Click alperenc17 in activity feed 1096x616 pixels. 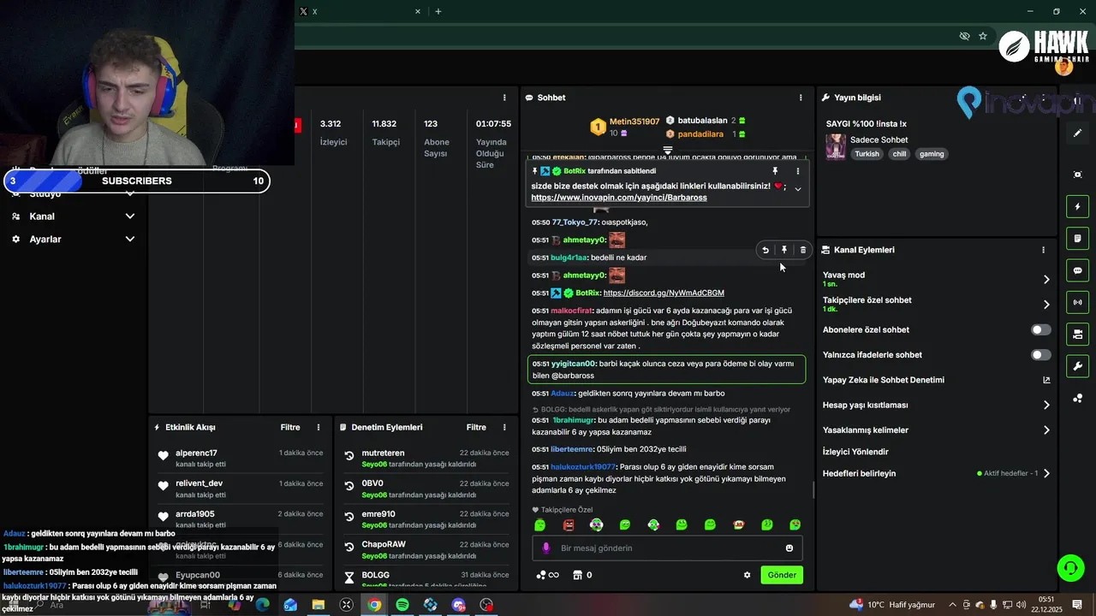click(x=196, y=453)
